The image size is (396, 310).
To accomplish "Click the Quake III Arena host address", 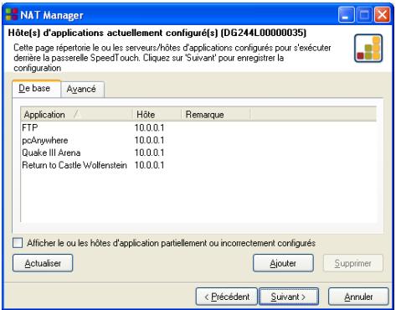I will pyautogui.click(x=149, y=152).
